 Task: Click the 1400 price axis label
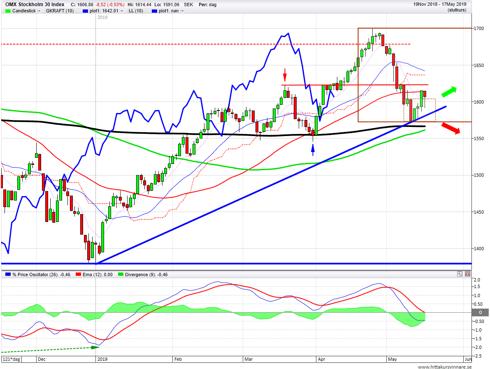pos(479,249)
